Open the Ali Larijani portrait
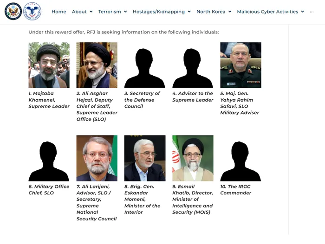325x244 pixels. point(97,158)
